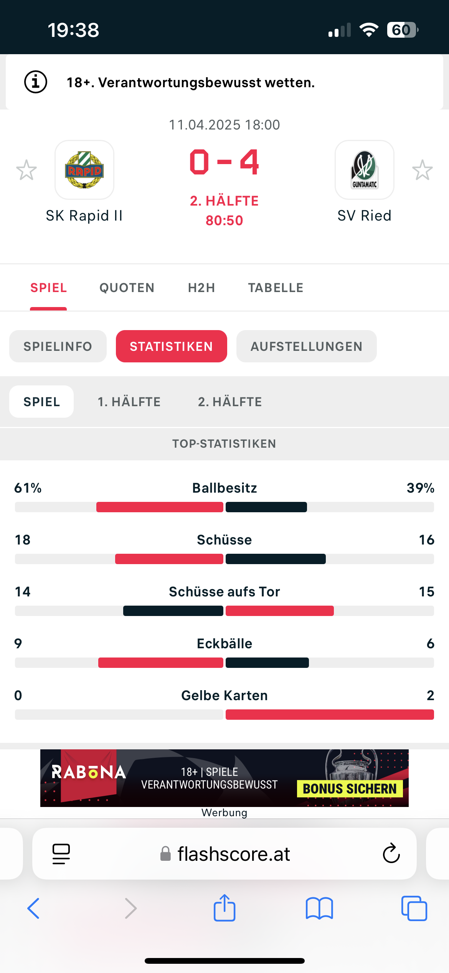Image resolution: width=449 pixels, height=973 pixels.
Task: Show the SPIELINFO section
Action: click(58, 346)
